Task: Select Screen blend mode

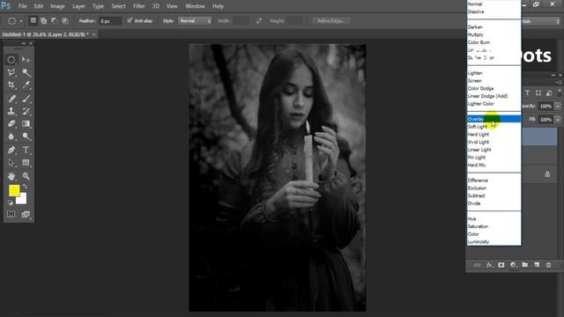Action: [x=493, y=80]
